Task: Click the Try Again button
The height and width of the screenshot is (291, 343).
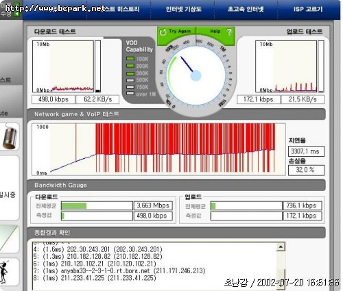Action: pyautogui.click(x=176, y=31)
